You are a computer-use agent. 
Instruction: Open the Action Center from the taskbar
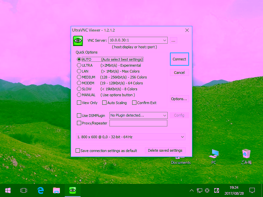coord(251,190)
